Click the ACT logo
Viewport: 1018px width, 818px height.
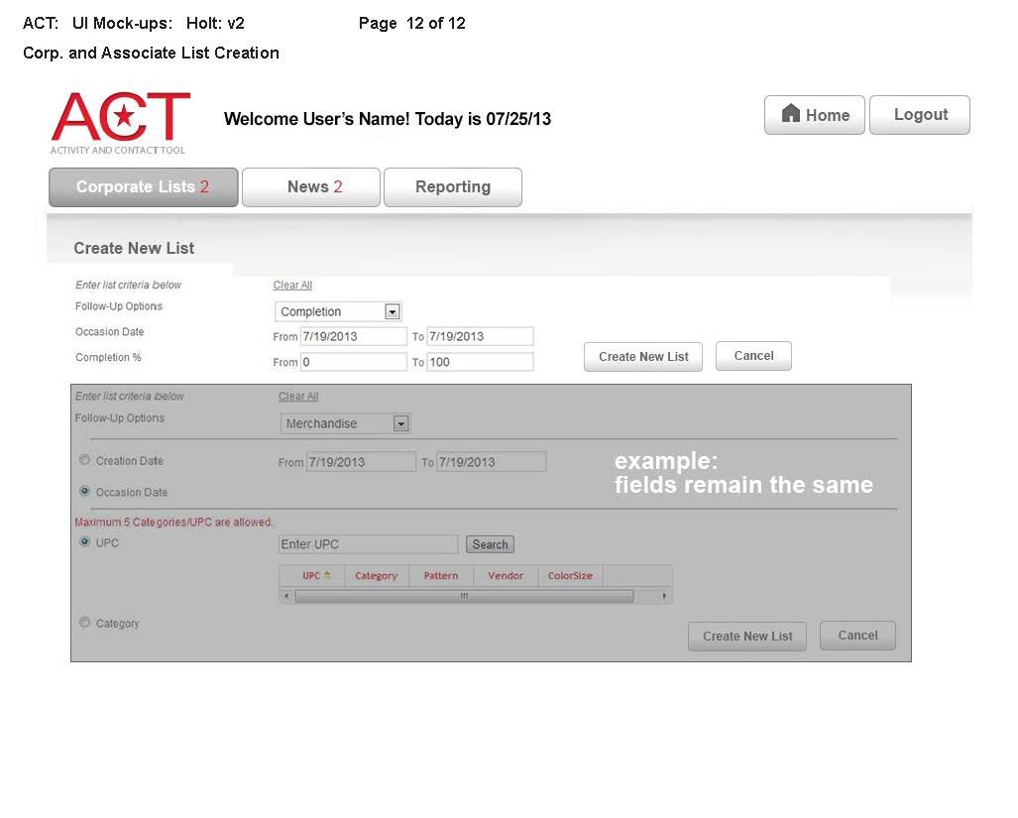[120, 122]
